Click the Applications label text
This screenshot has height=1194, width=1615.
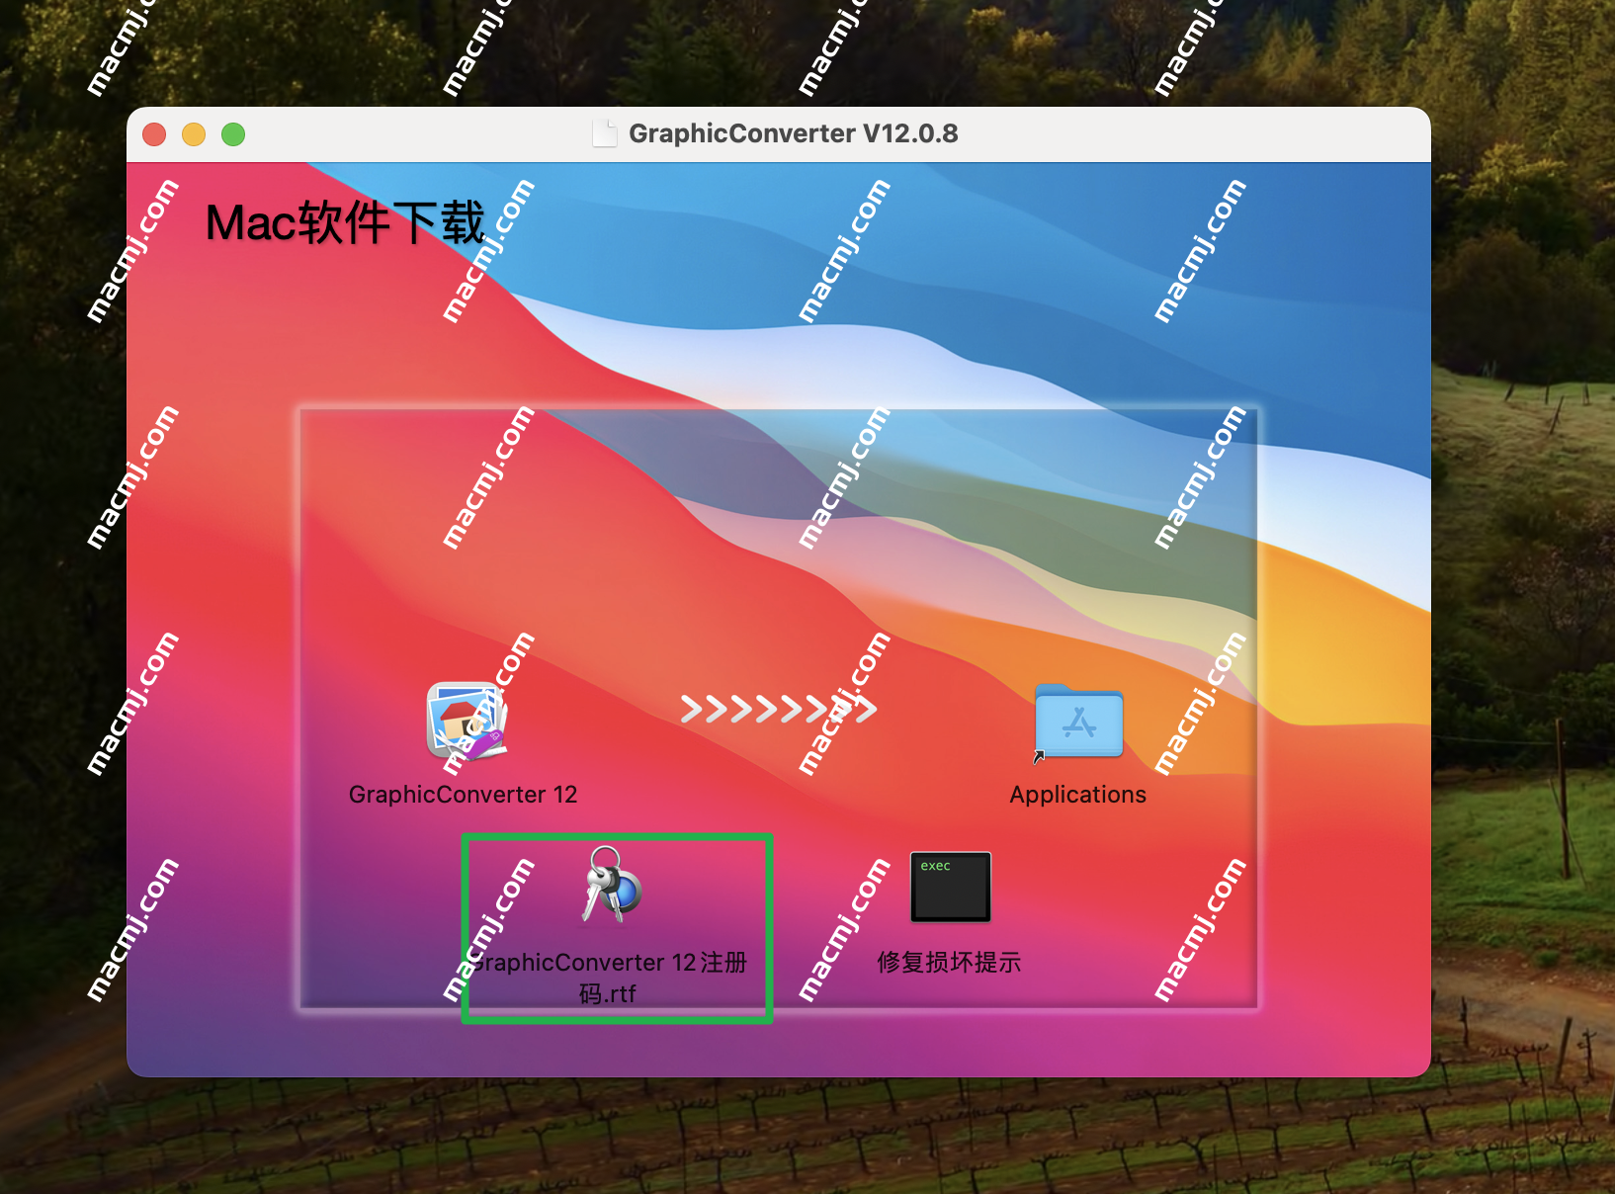click(x=1078, y=795)
